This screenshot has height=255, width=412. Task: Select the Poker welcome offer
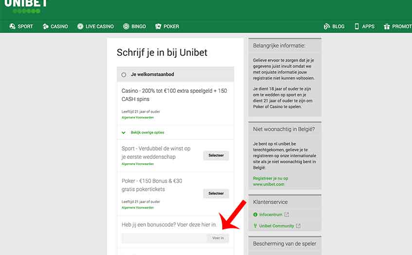(x=216, y=193)
